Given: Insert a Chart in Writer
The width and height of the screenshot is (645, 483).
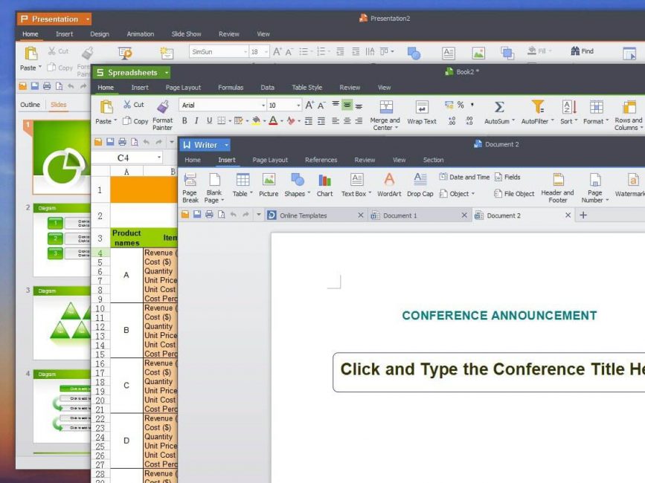Looking at the screenshot, I should [x=324, y=185].
